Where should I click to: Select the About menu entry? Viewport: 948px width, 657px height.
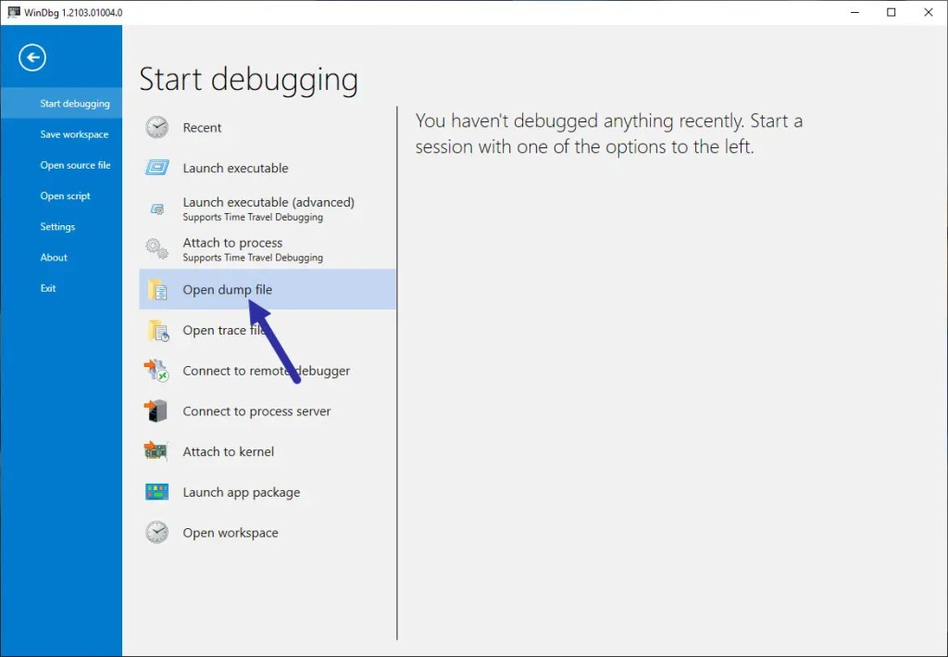tap(54, 257)
